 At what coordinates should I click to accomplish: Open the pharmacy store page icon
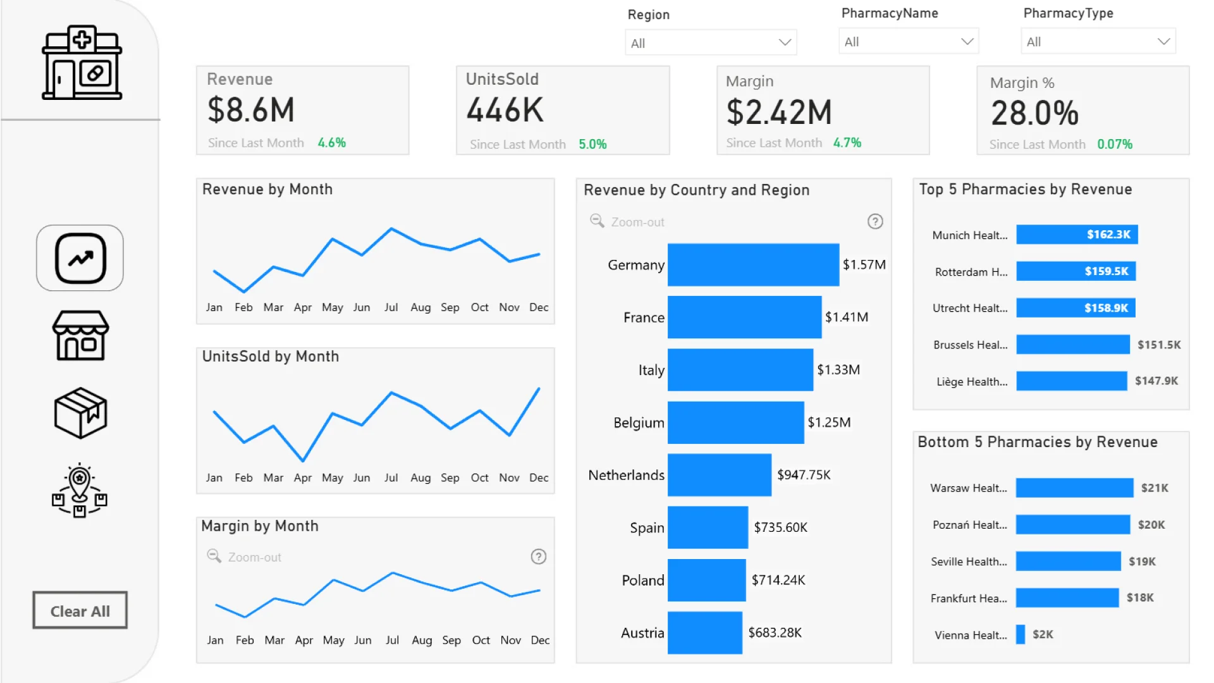[x=80, y=336]
